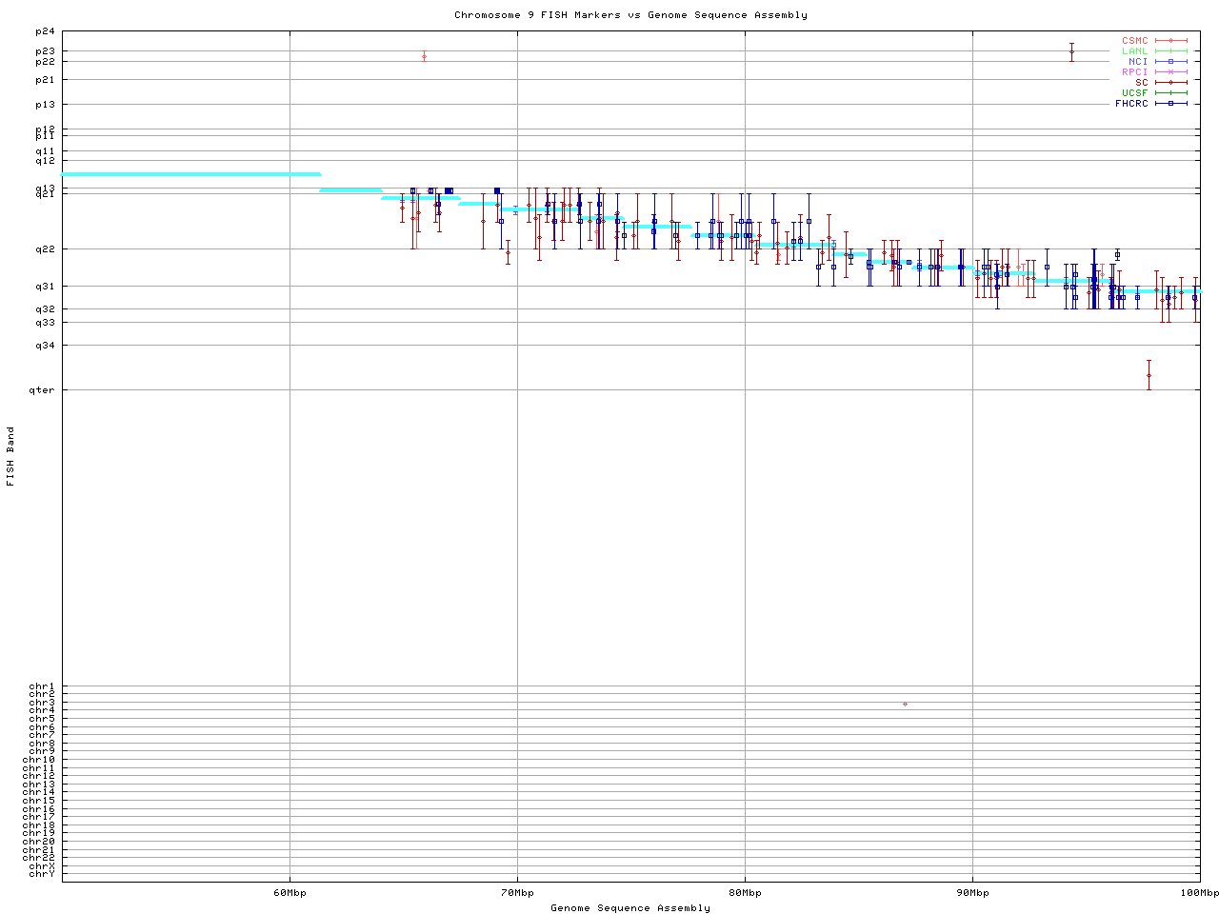Click the CSMC legend marker symbol

click(x=1170, y=41)
